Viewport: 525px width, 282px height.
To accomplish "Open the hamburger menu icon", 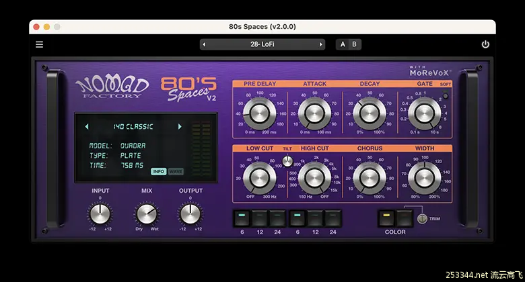I will point(39,44).
